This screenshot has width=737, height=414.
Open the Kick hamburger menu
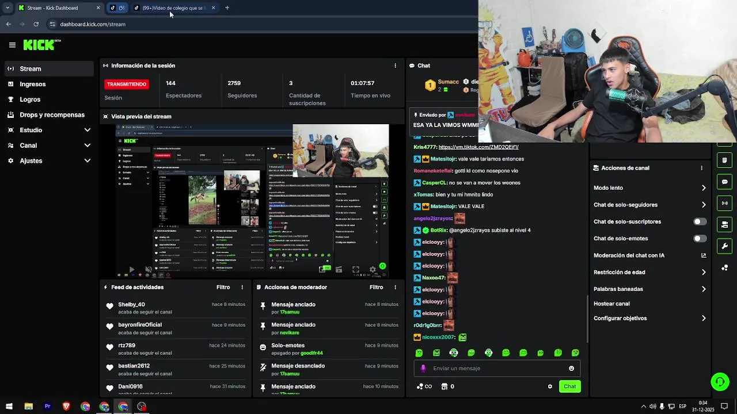pos(12,45)
